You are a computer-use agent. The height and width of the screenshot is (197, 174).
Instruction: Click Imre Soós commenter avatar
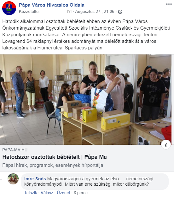click(x=13, y=179)
